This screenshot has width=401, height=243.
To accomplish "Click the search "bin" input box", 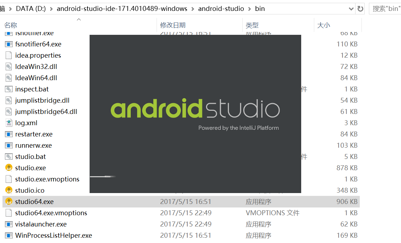I will [x=385, y=9].
